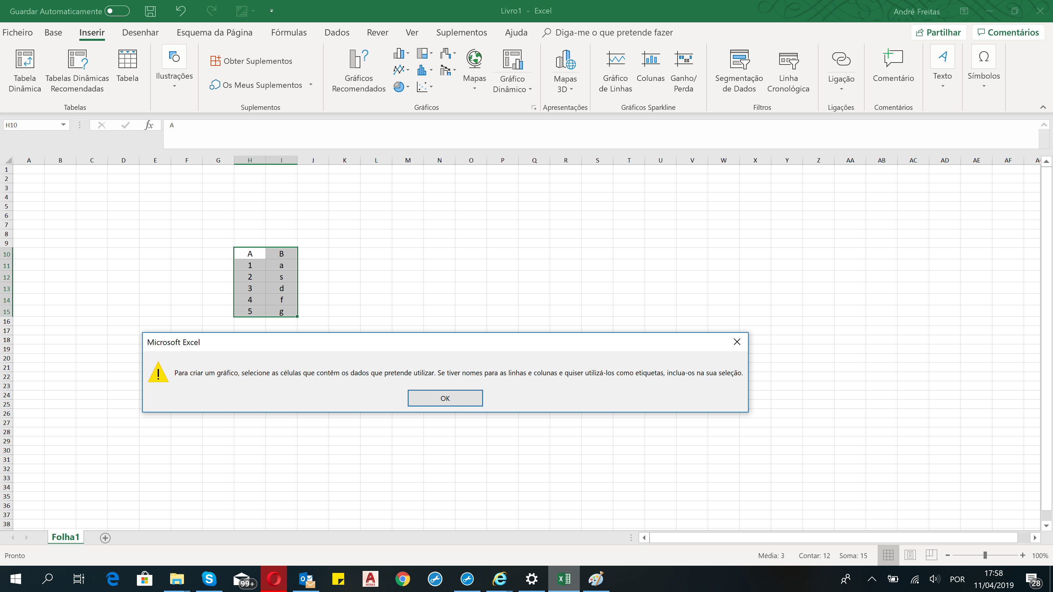
Task: Open Opera browser from the taskbar
Action: [273, 579]
